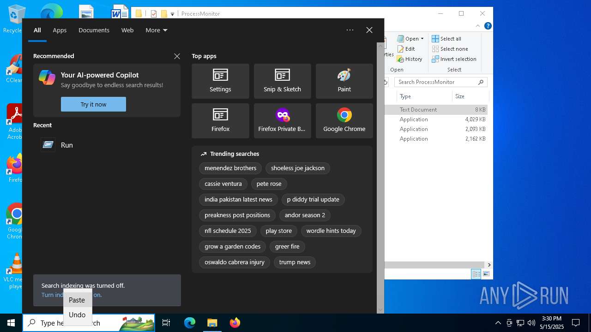Open the Firefox tile in Top apps

click(x=220, y=121)
